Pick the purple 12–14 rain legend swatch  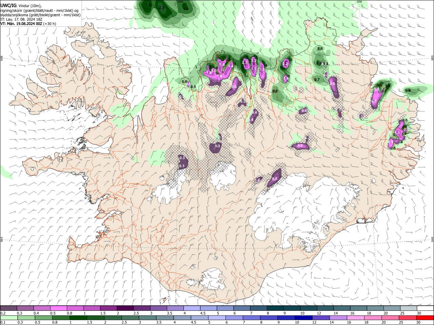coord(321,318)
